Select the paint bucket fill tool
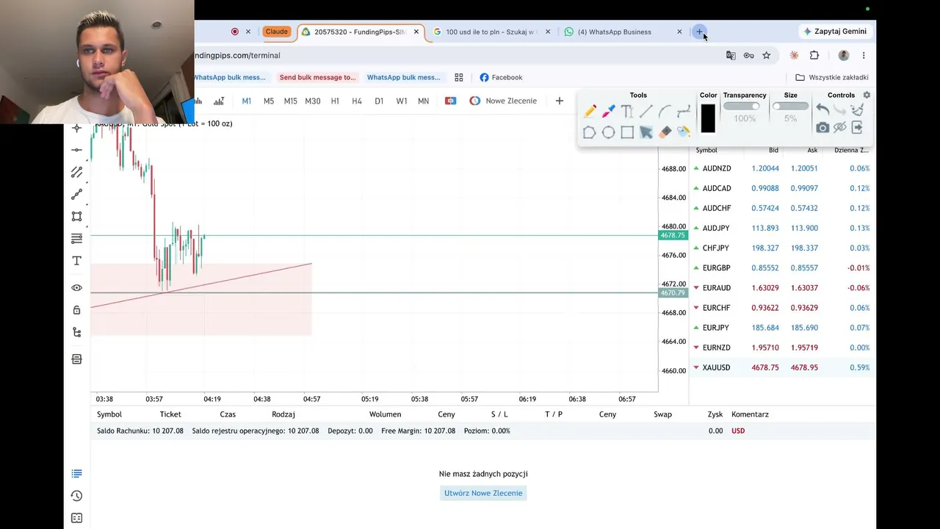Viewport: 940px width, 529px height. coord(684,132)
